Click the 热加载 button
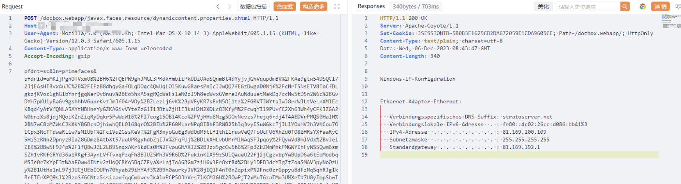Image resolution: width=681 pixels, height=184 pixels. coord(285,7)
